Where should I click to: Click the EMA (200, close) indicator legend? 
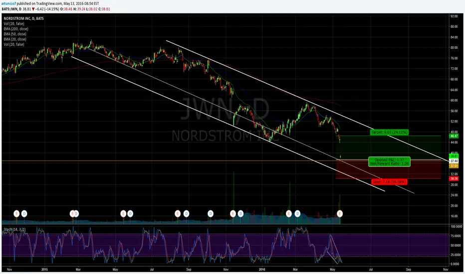(16, 29)
